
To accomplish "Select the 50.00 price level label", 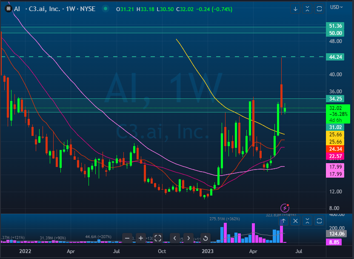I will tap(335, 33).
